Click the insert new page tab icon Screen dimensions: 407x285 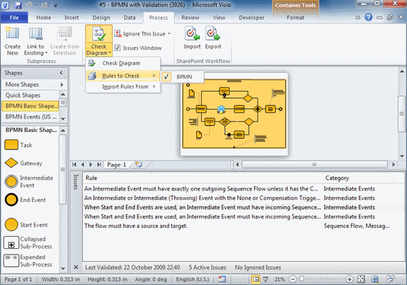point(139,165)
